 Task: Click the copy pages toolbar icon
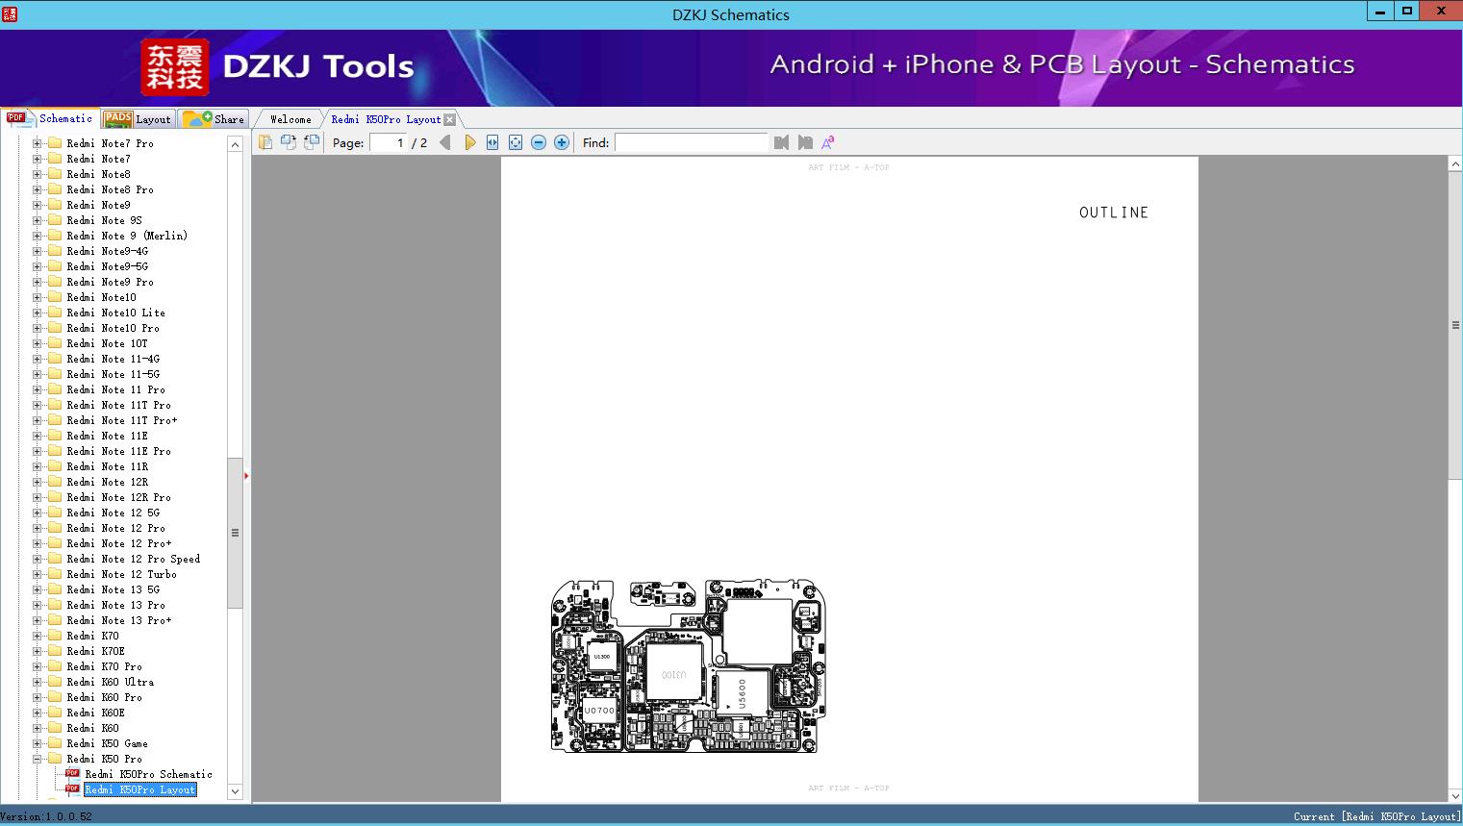tap(265, 142)
